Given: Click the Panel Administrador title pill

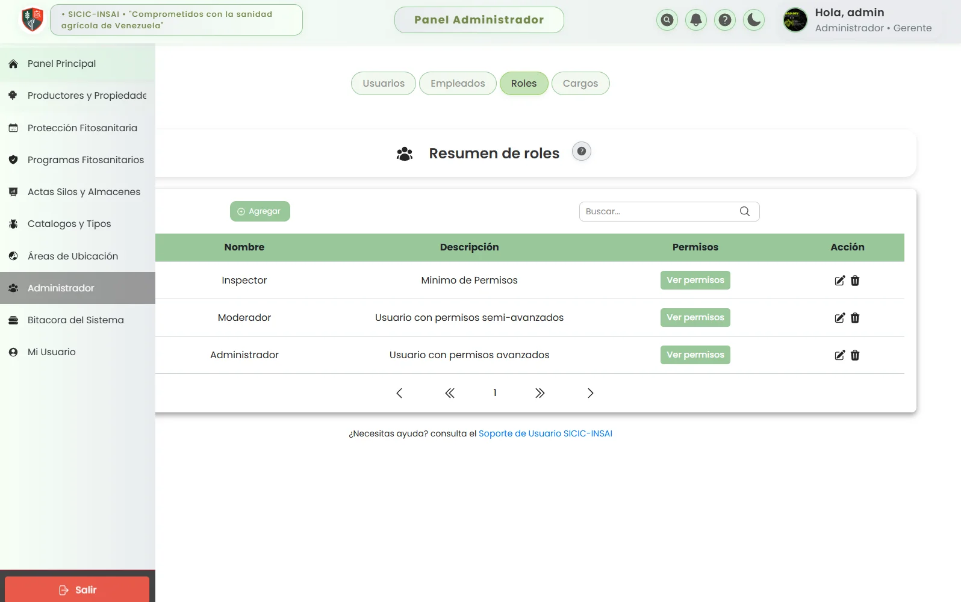Looking at the screenshot, I should pyautogui.click(x=479, y=20).
